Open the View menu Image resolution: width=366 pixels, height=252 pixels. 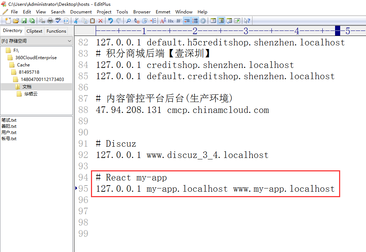coord(41,12)
